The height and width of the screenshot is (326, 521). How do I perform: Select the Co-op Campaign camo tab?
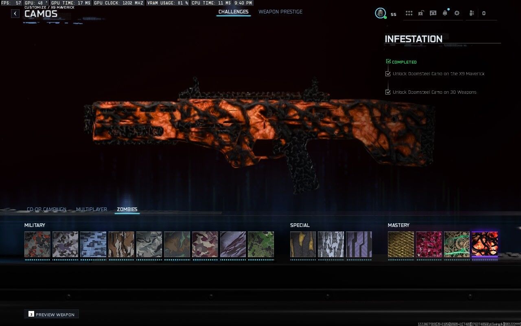(x=46, y=209)
